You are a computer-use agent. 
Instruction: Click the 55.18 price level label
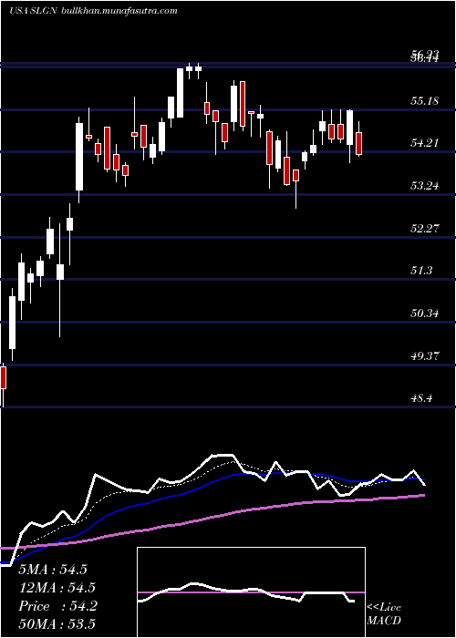coord(425,100)
